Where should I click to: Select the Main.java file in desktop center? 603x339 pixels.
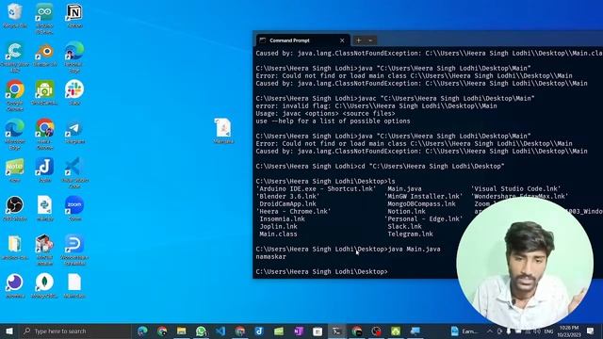coord(223,131)
